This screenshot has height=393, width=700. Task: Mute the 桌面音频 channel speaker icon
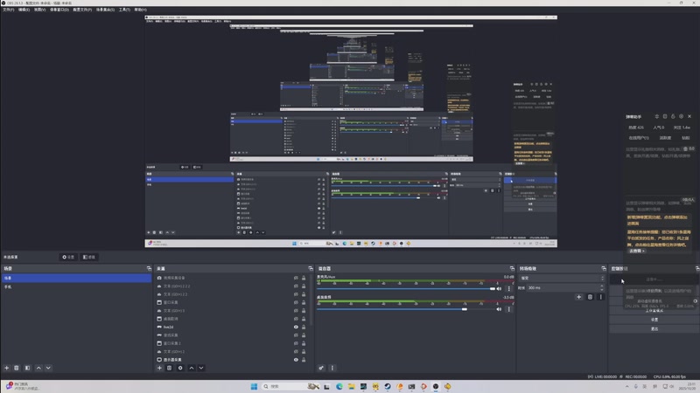coord(499,309)
